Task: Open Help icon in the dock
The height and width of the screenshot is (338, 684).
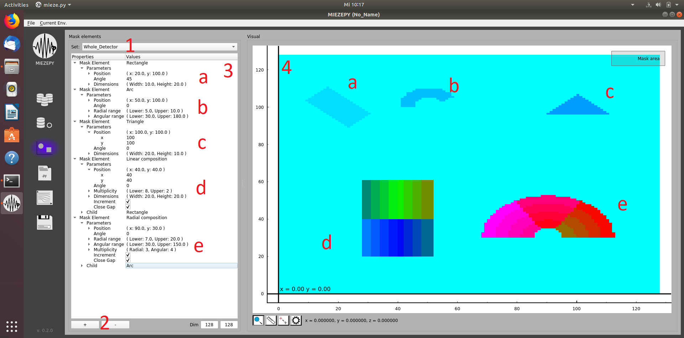Action: [12, 158]
